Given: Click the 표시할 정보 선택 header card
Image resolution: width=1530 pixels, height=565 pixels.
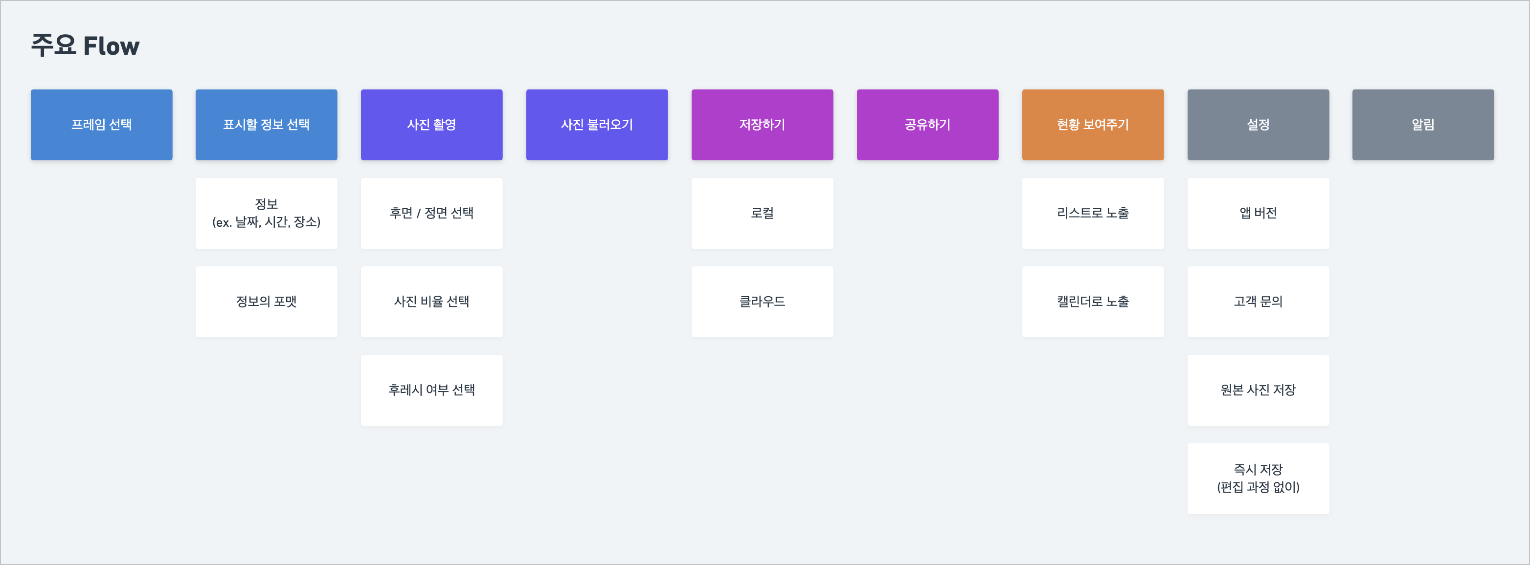Looking at the screenshot, I should [267, 125].
